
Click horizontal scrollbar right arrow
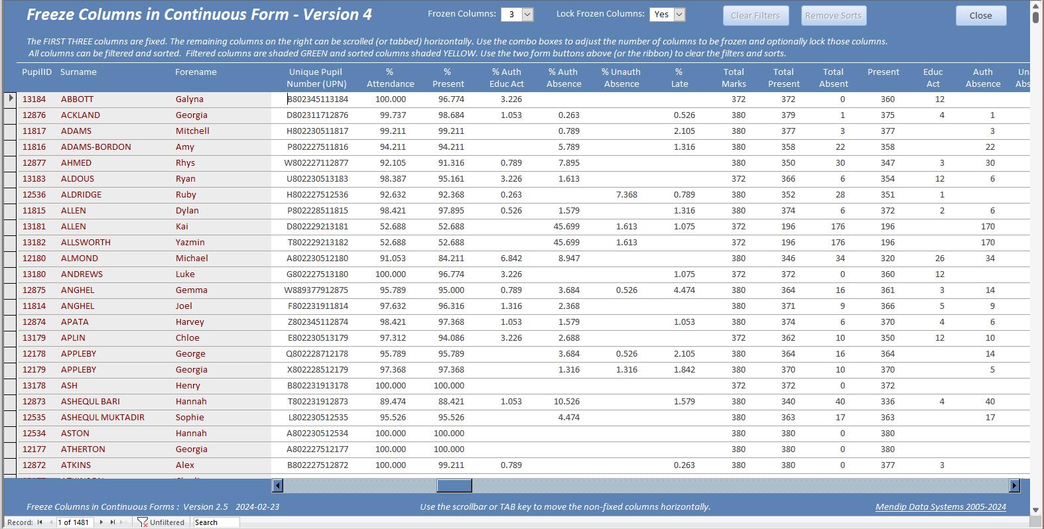coord(1014,486)
